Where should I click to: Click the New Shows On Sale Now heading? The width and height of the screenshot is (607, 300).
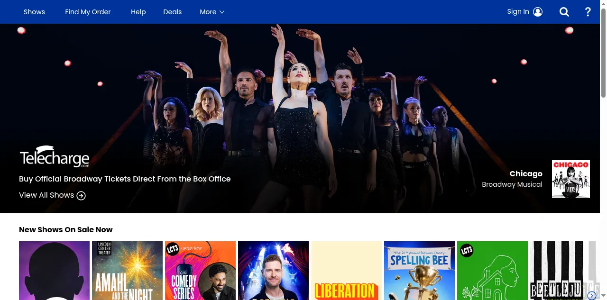pyautogui.click(x=66, y=230)
